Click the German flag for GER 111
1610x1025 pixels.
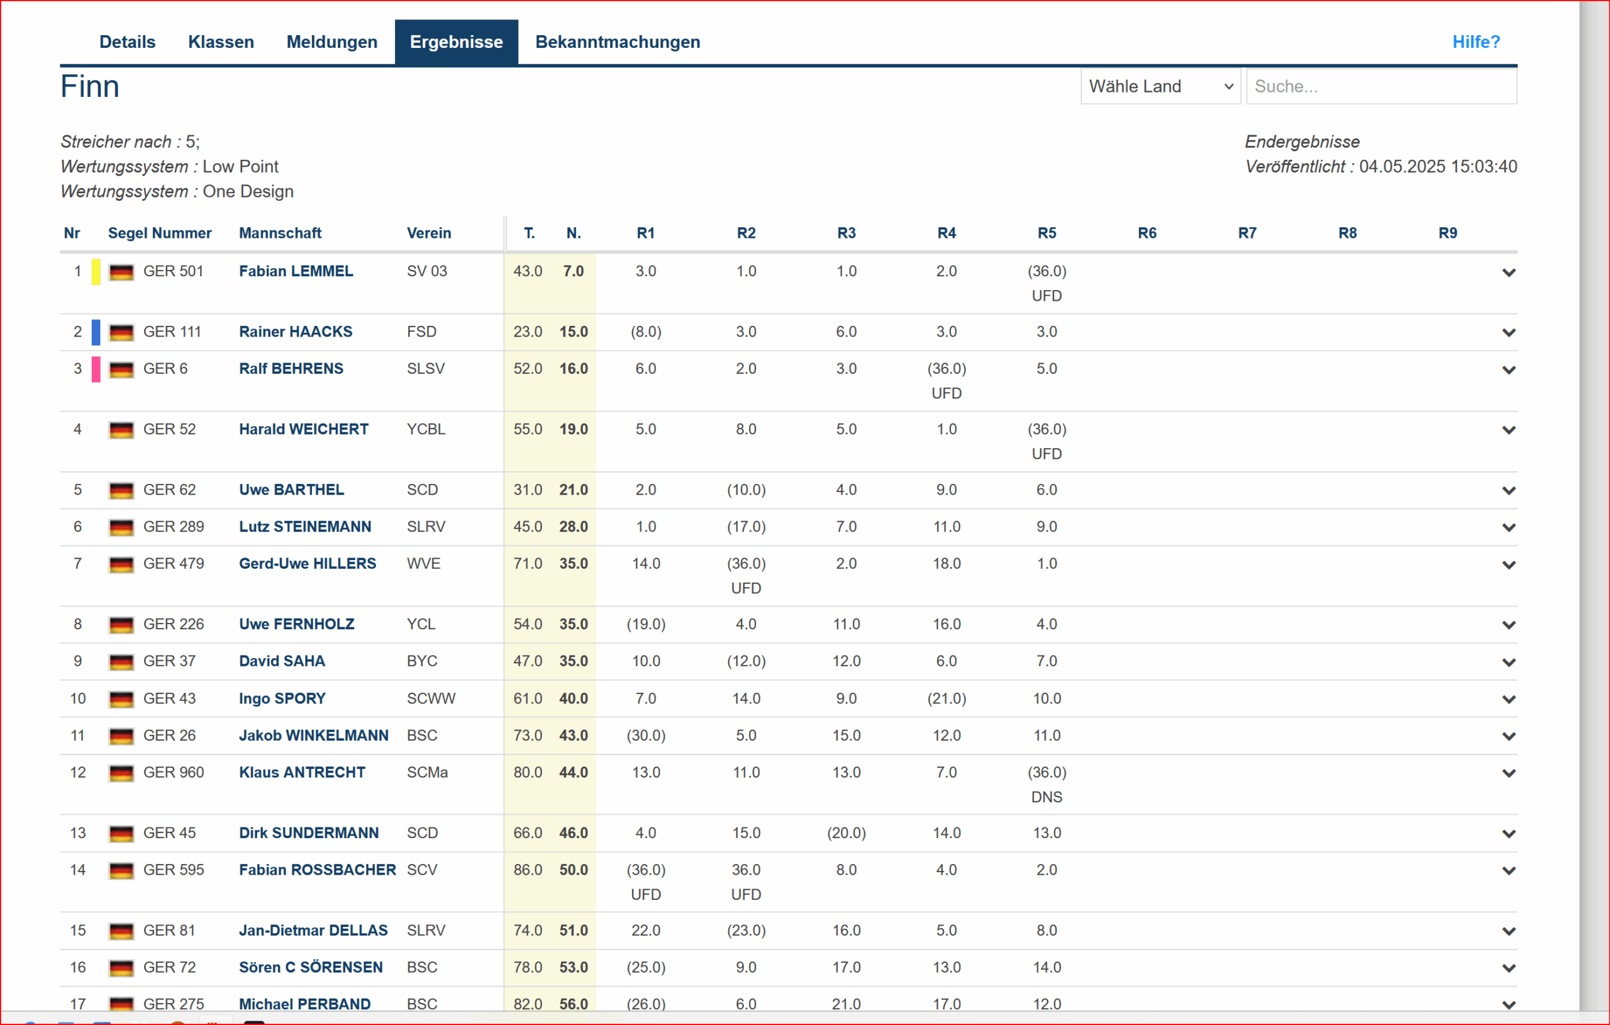(x=121, y=332)
